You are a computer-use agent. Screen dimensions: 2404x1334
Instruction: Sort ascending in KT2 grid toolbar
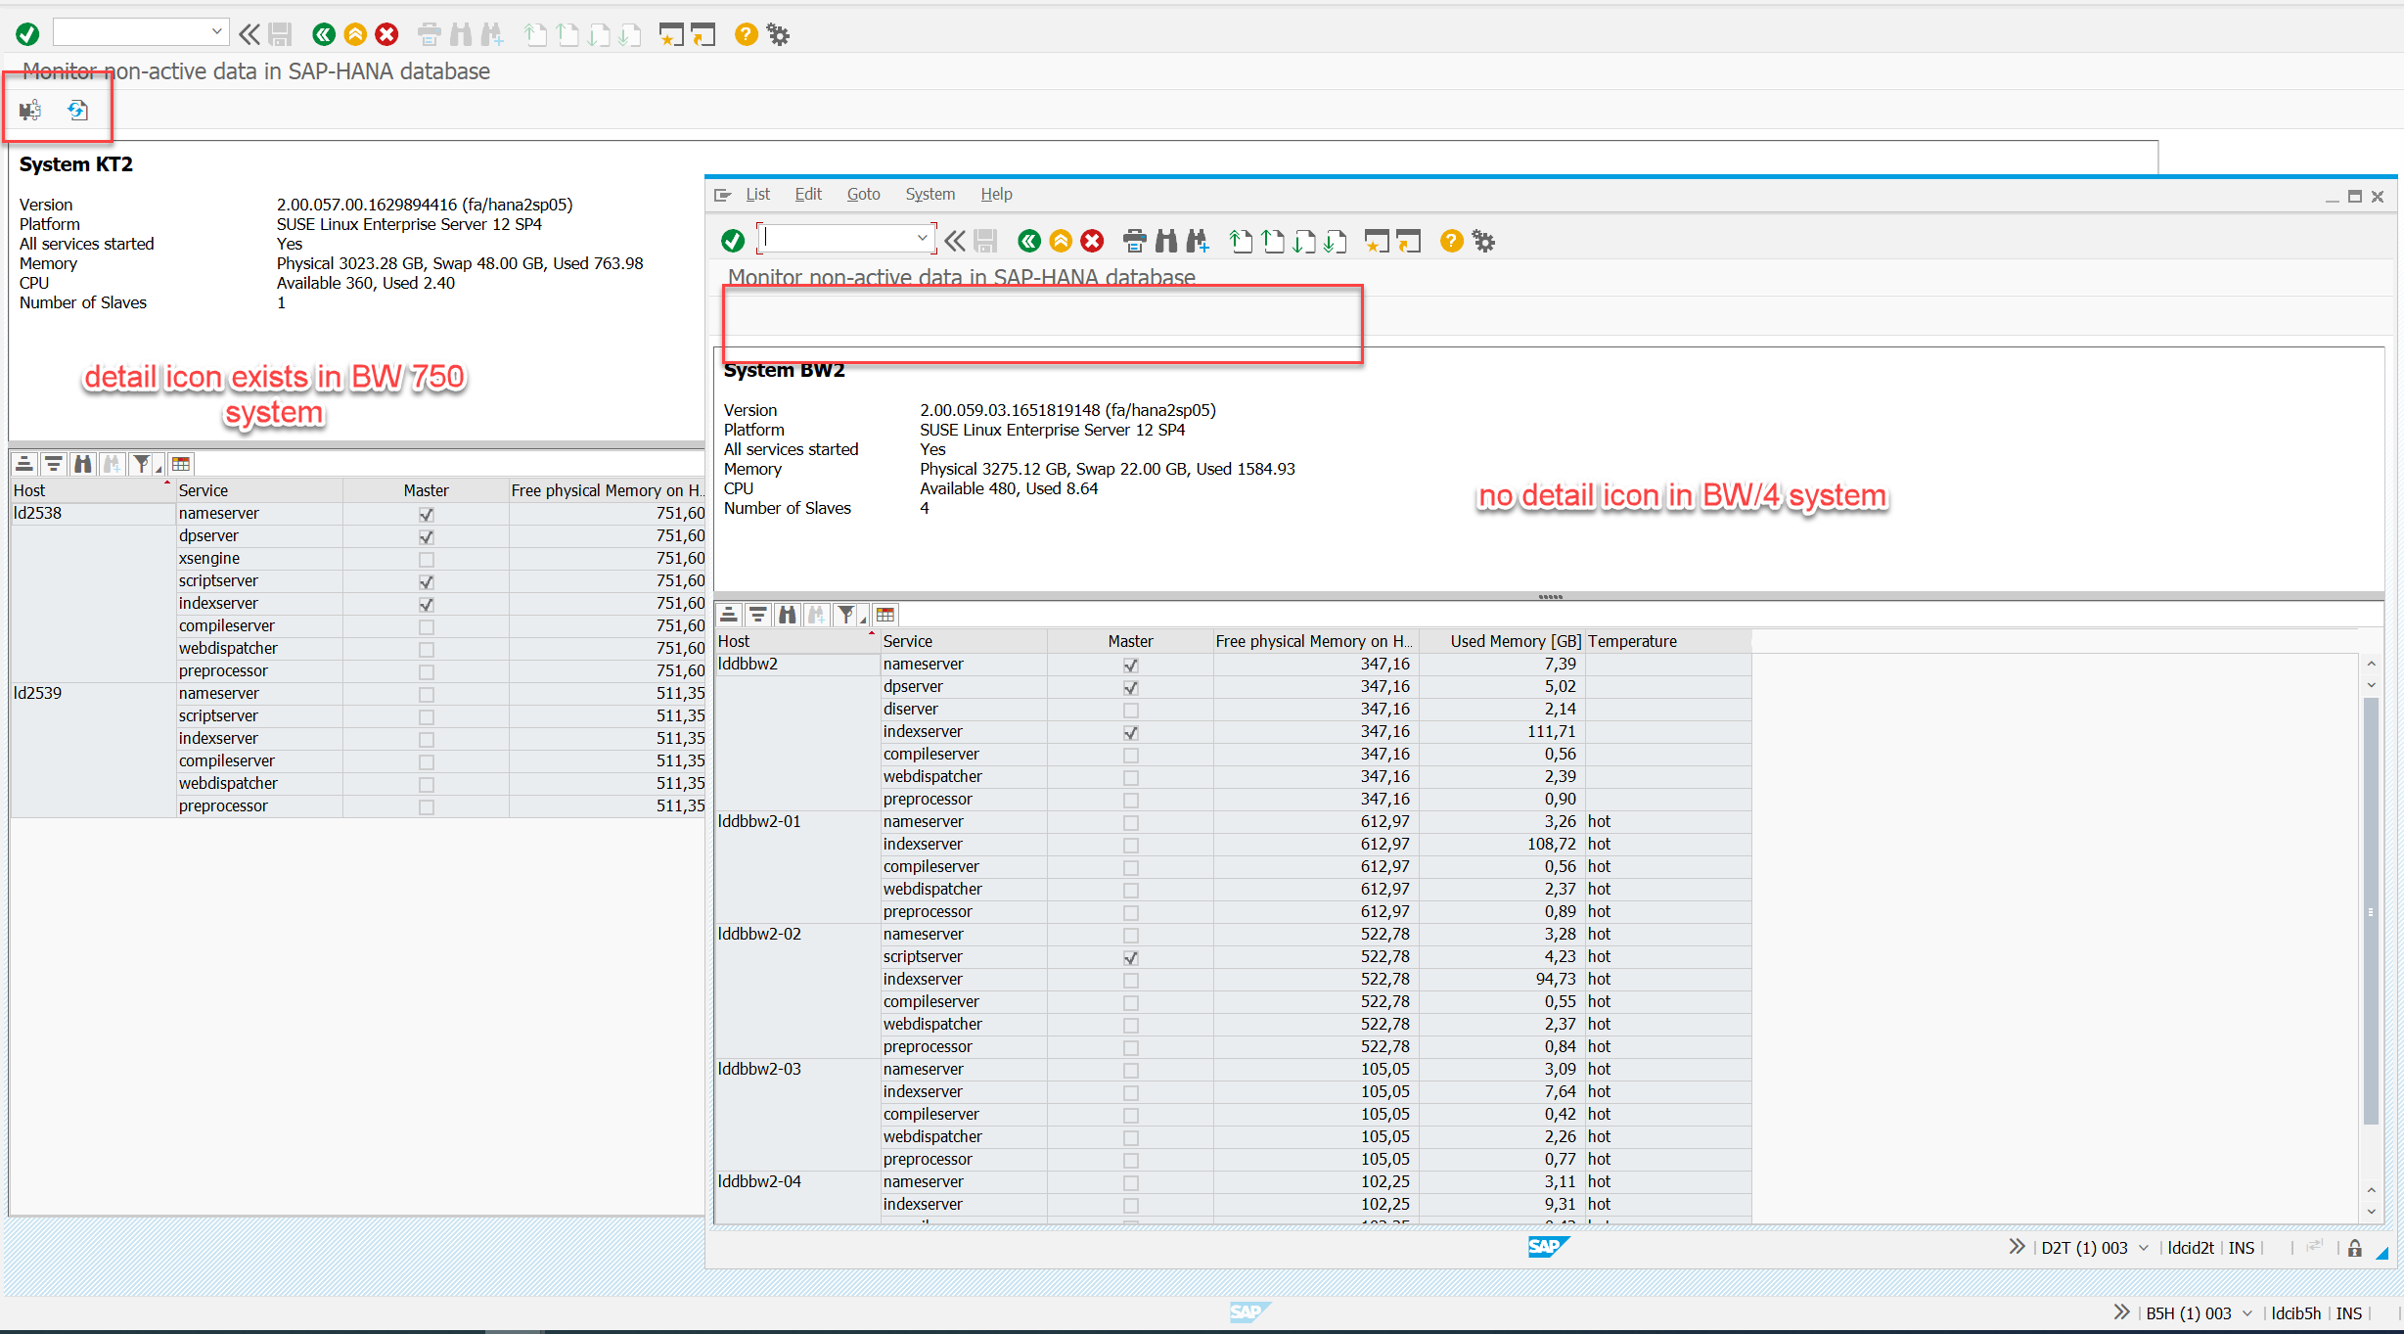24,464
